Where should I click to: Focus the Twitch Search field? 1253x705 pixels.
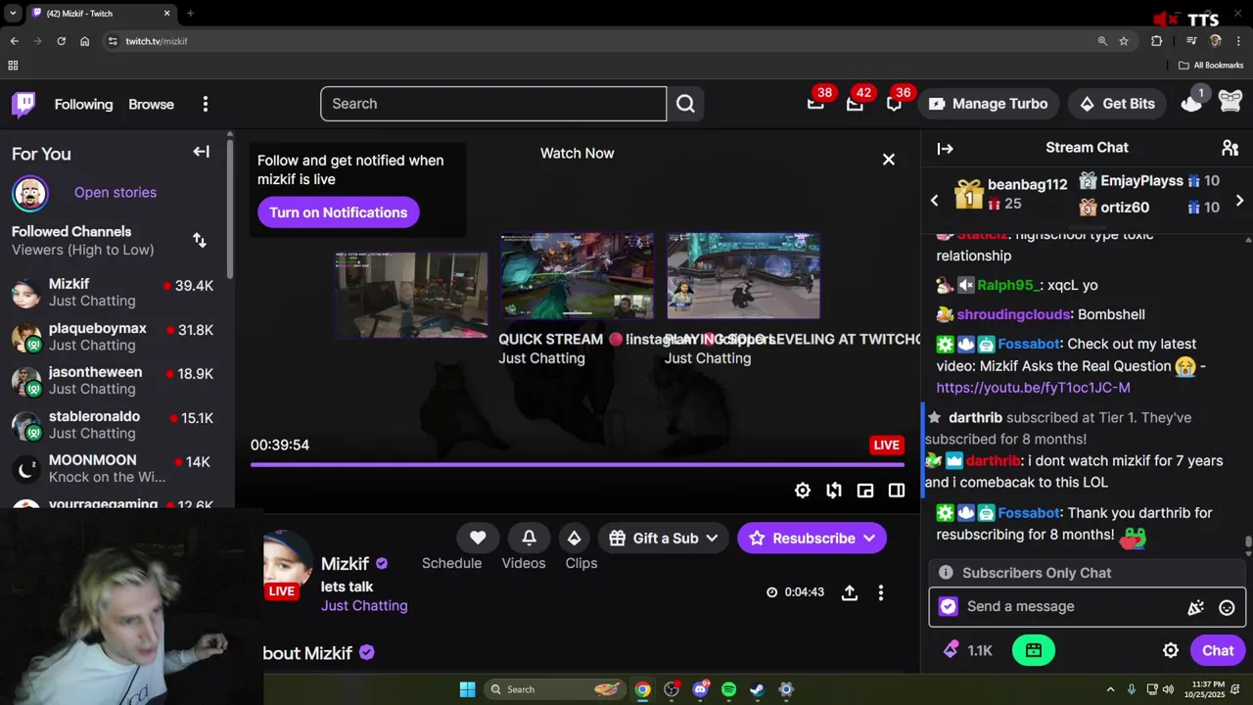pos(493,104)
